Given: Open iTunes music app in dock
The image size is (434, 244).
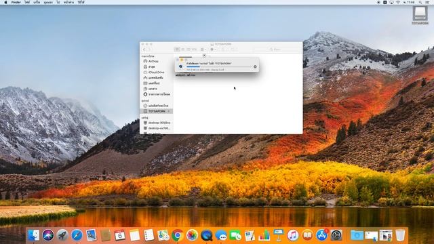Looking at the screenshot, I should (293, 235).
